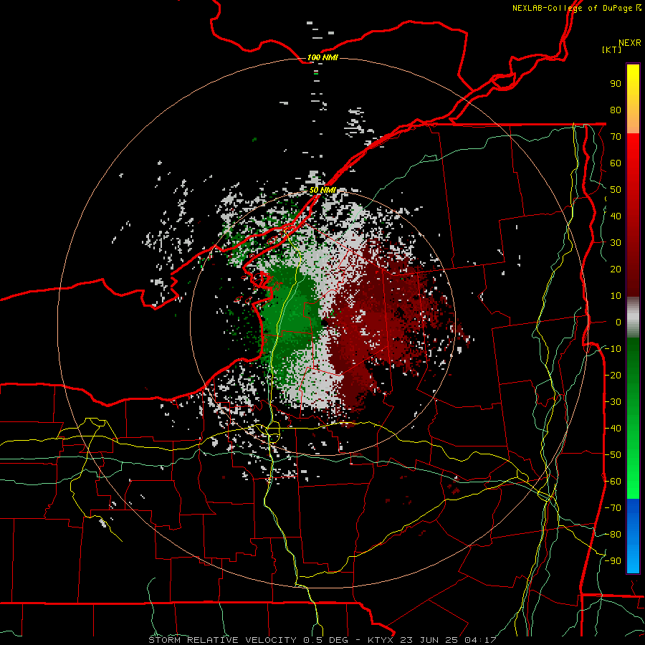
Task: Click the '100 NMI' range ring label
Action: click(322, 57)
